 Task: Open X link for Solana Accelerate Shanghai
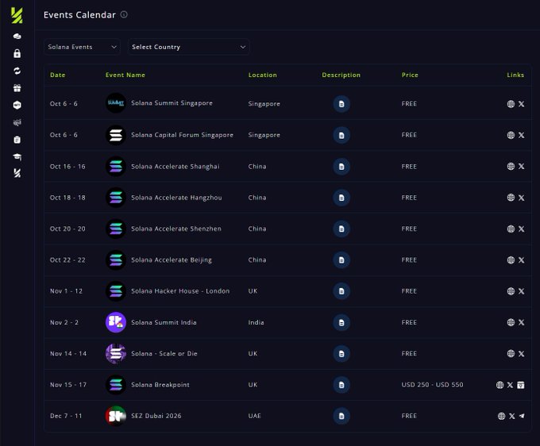click(x=522, y=167)
